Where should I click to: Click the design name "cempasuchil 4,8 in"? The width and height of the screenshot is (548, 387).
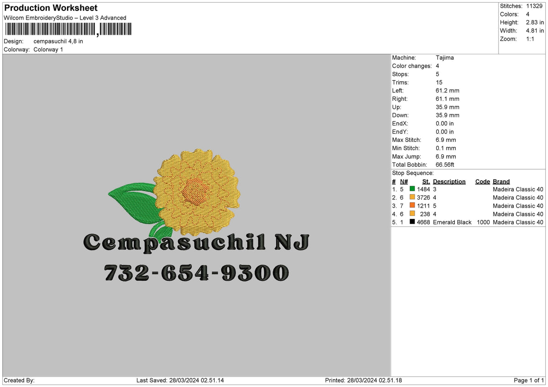[x=58, y=42]
